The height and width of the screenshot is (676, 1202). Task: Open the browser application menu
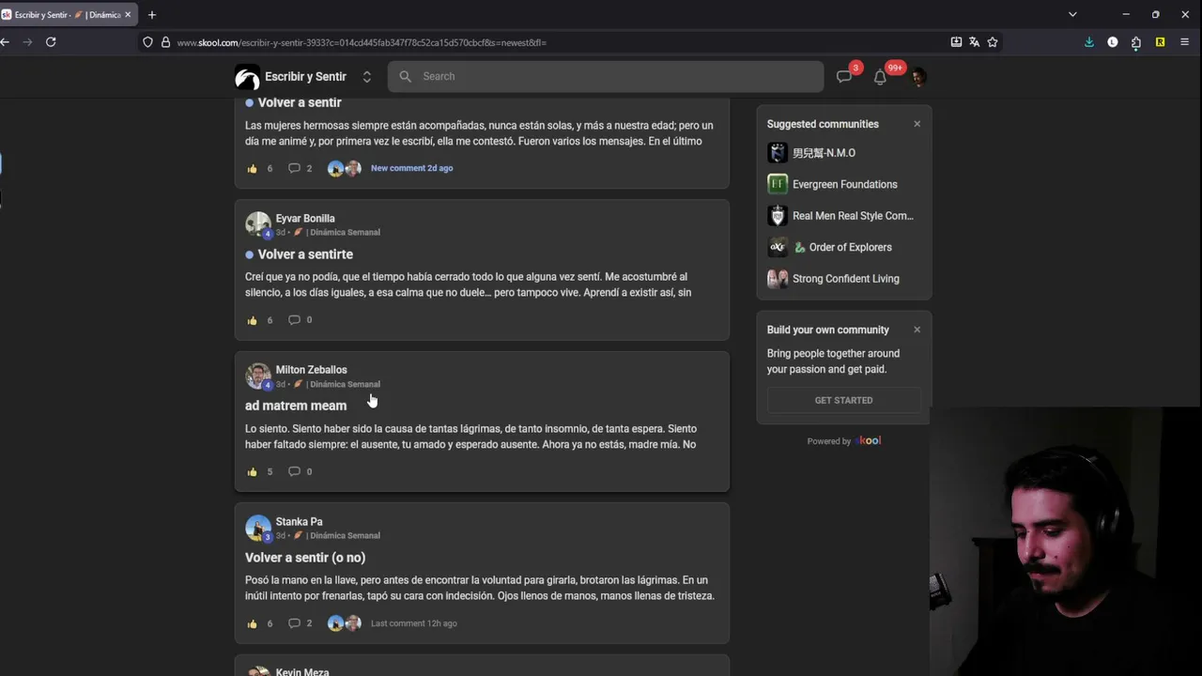(x=1184, y=42)
